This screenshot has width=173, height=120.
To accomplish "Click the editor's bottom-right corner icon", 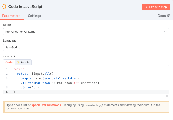I will (167, 96).
